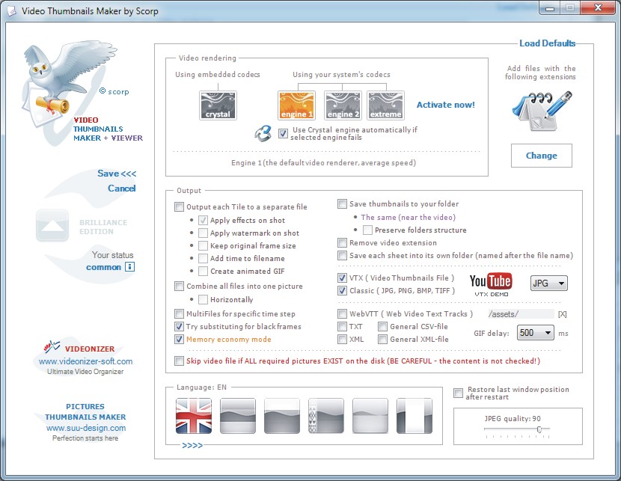Click the Change extensions button
Image resolution: width=621 pixels, height=481 pixels.
[x=542, y=156]
